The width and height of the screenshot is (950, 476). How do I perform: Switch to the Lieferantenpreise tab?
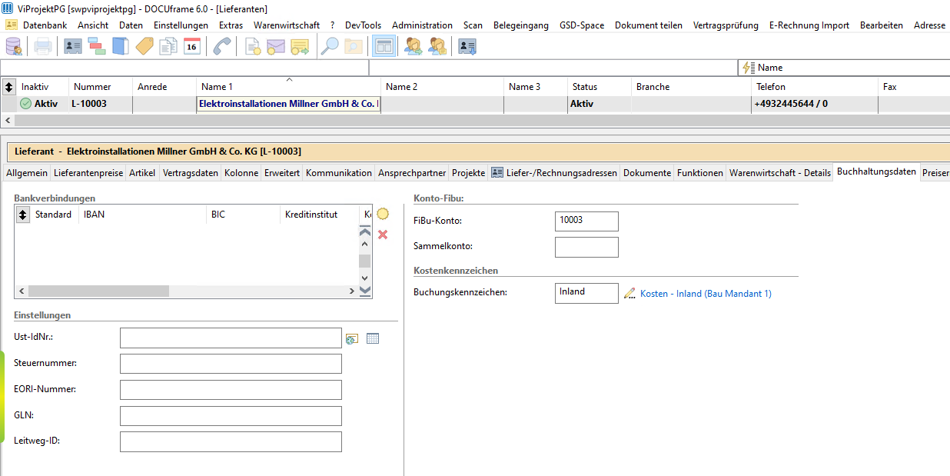pos(88,173)
